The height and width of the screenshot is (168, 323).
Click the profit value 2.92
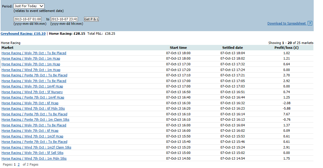[x=287, y=81]
